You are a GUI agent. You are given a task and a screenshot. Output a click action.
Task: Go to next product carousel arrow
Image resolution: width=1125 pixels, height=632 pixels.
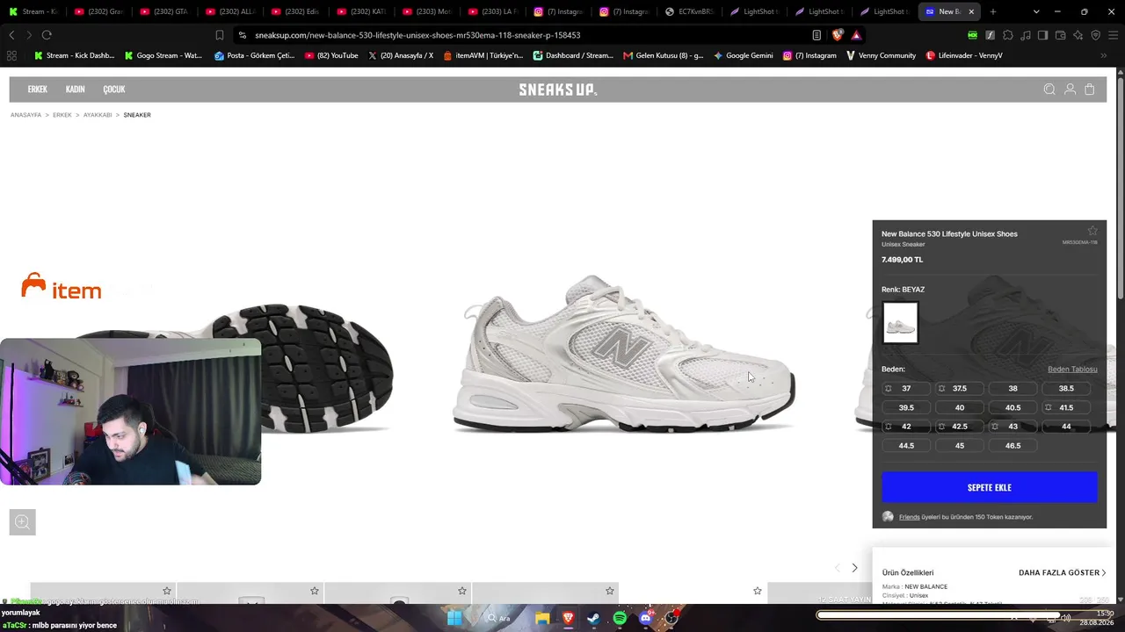(x=854, y=568)
